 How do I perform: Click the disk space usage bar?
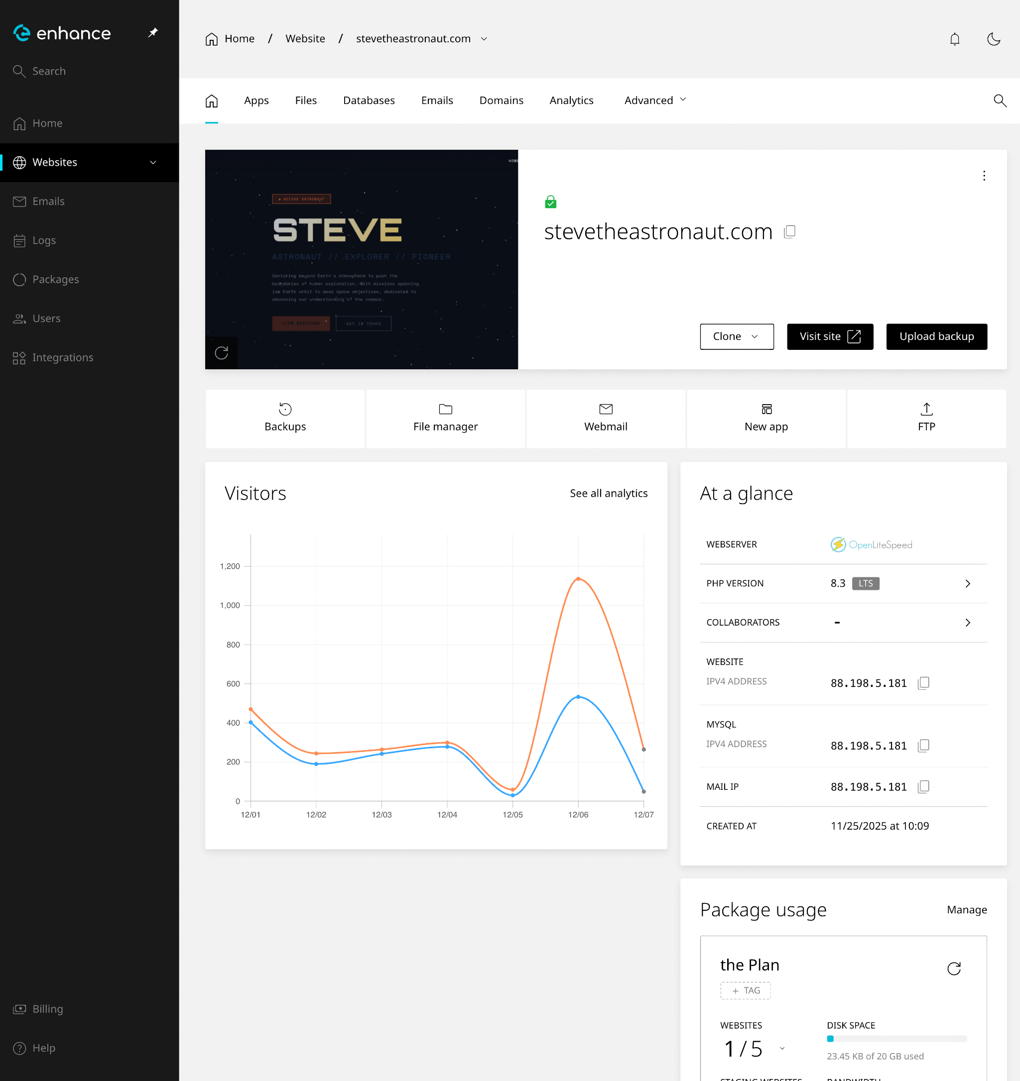click(896, 1039)
